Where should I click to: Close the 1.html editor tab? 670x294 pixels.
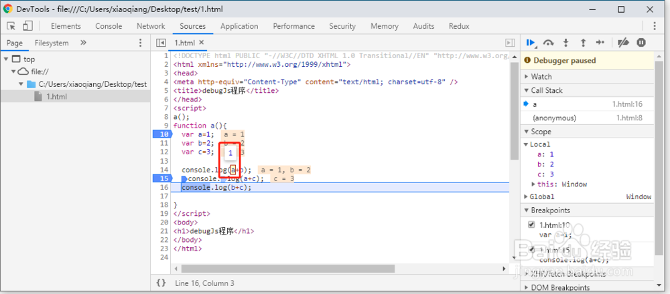click(x=202, y=43)
